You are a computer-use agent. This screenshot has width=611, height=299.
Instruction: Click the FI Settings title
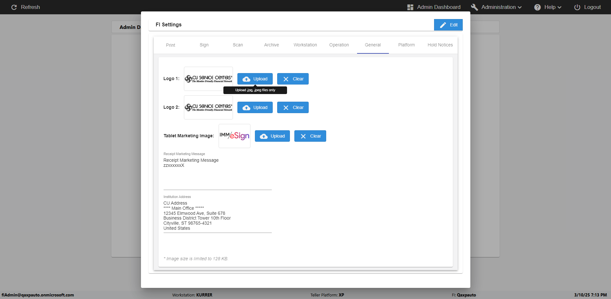coord(169,24)
